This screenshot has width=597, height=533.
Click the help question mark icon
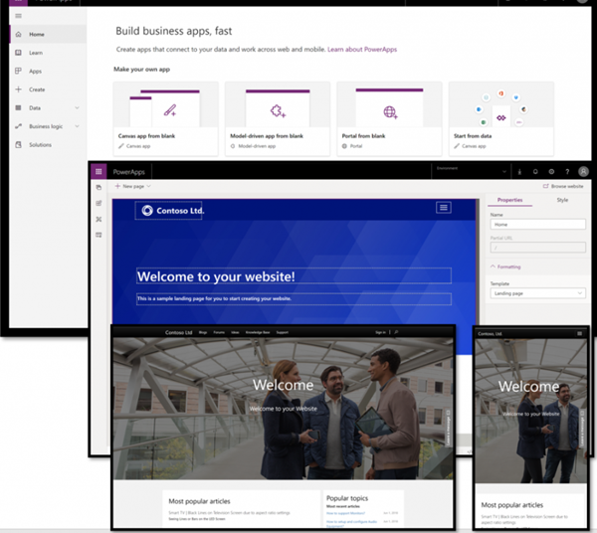coord(567,172)
